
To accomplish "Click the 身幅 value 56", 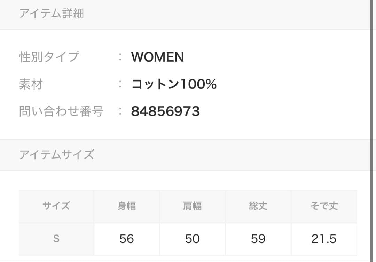I will point(126,239).
